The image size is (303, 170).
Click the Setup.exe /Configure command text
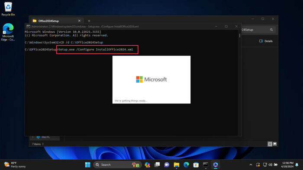[96, 50]
